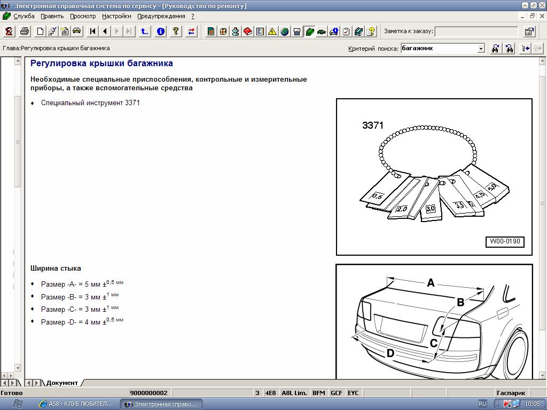Go to previous page arrow button
This screenshot has height=410, width=547.
click(x=105, y=31)
